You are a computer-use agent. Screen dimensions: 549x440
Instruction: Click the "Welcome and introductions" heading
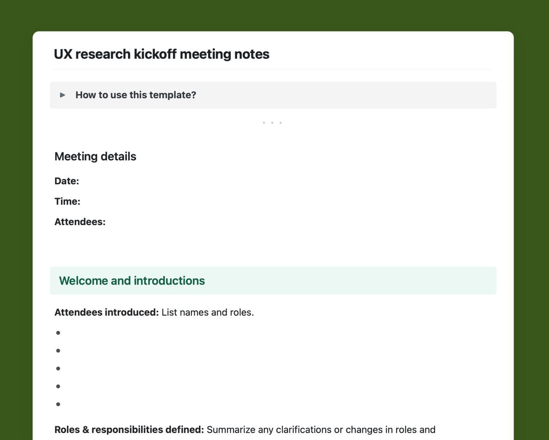click(132, 281)
